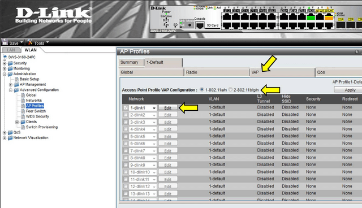Select the 1-802.11a/n radio option
The width and height of the screenshot is (362, 208).
(x=202, y=89)
